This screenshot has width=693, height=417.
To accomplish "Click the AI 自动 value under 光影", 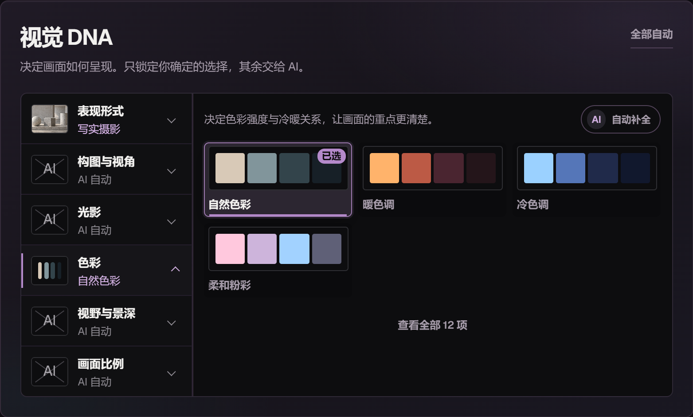I will [94, 230].
